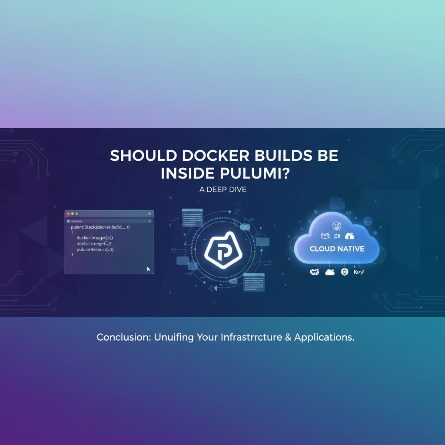Click the leftmost icon below the cloud
445x445 pixels.
pos(315,272)
